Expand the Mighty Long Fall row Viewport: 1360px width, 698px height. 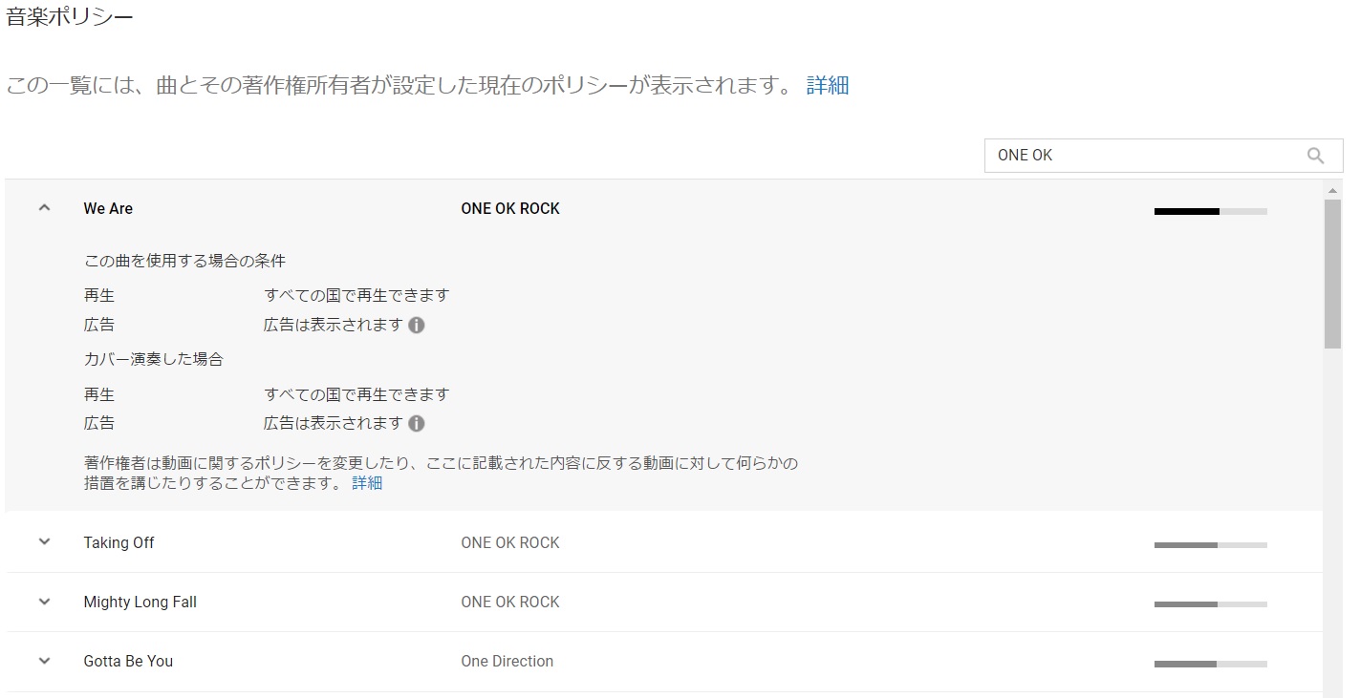coord(44,602)
